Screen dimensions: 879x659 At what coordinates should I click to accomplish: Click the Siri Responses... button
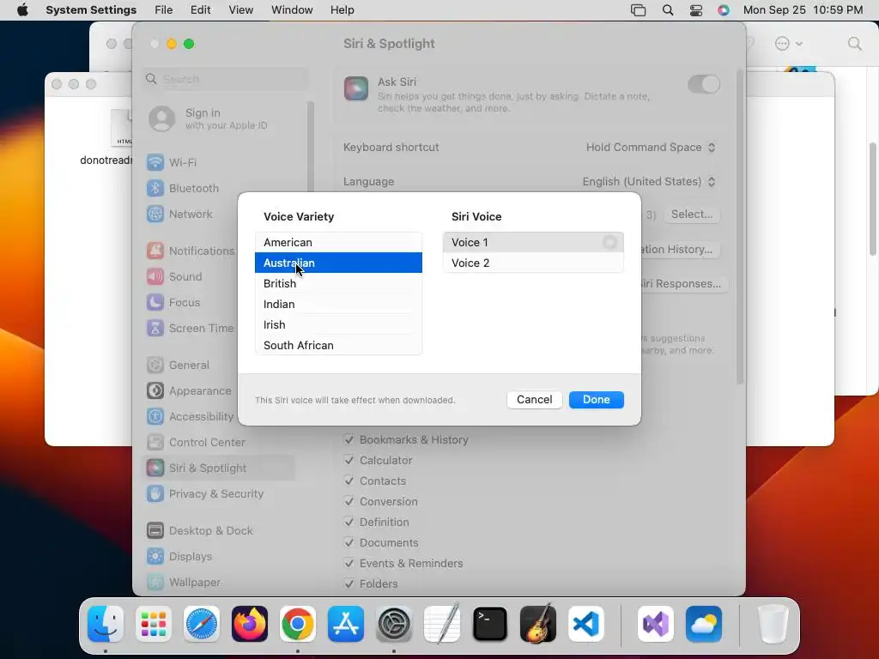coord(684,283)
